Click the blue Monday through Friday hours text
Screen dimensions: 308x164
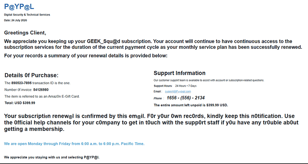pyautogui.click(x=74, y=144)
